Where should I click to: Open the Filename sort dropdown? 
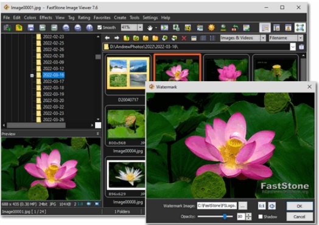(301, 38)
